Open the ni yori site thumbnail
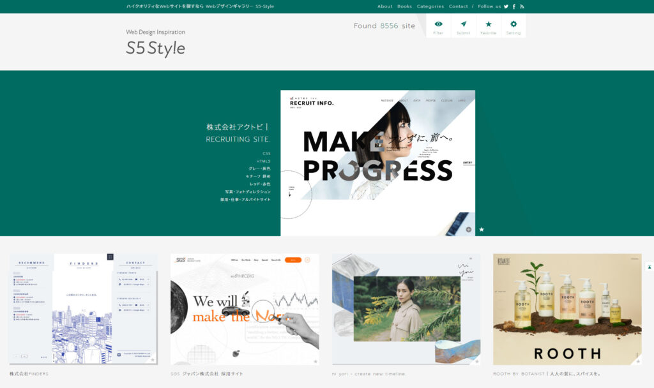654x388 pixels. click(x=406, y=310)
